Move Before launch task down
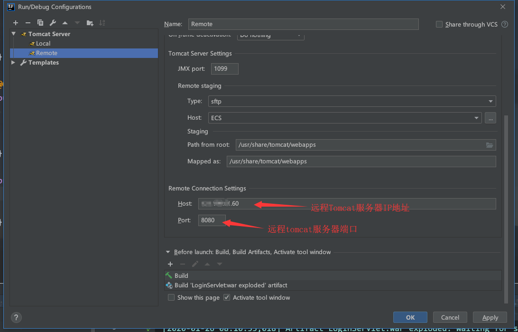Image resolution: width=518 pixels, height=332 pixels. pos(219,264)
